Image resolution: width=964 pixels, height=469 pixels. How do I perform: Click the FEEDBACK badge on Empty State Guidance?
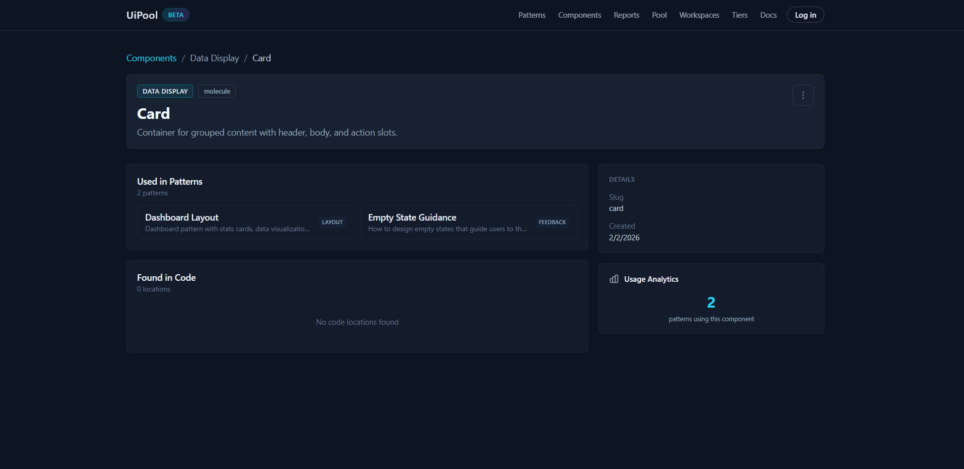tap(552, 222)
